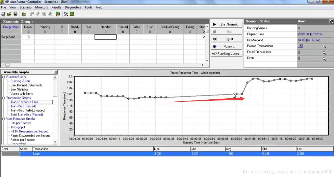Open the Results menu
Viewport: 334px width, 177px height.
[x=56, y=7]
